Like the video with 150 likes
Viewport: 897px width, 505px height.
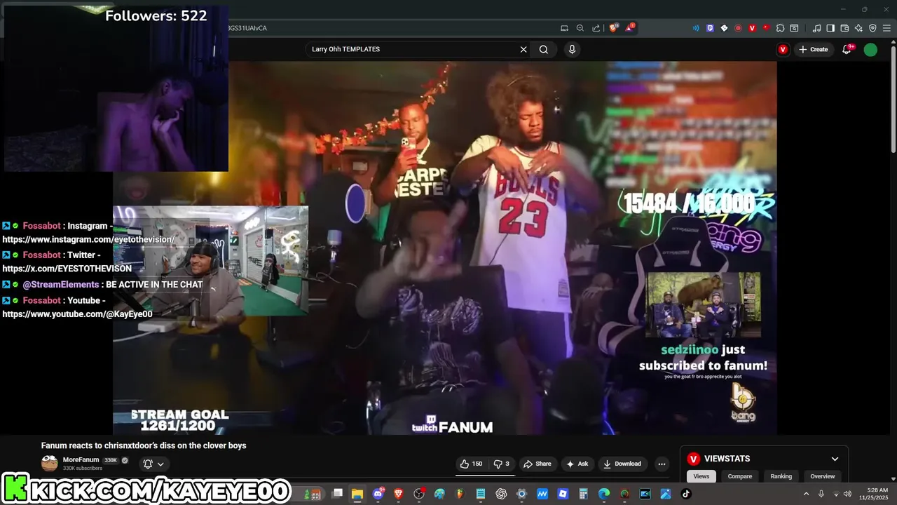click(x=471, y=464)
